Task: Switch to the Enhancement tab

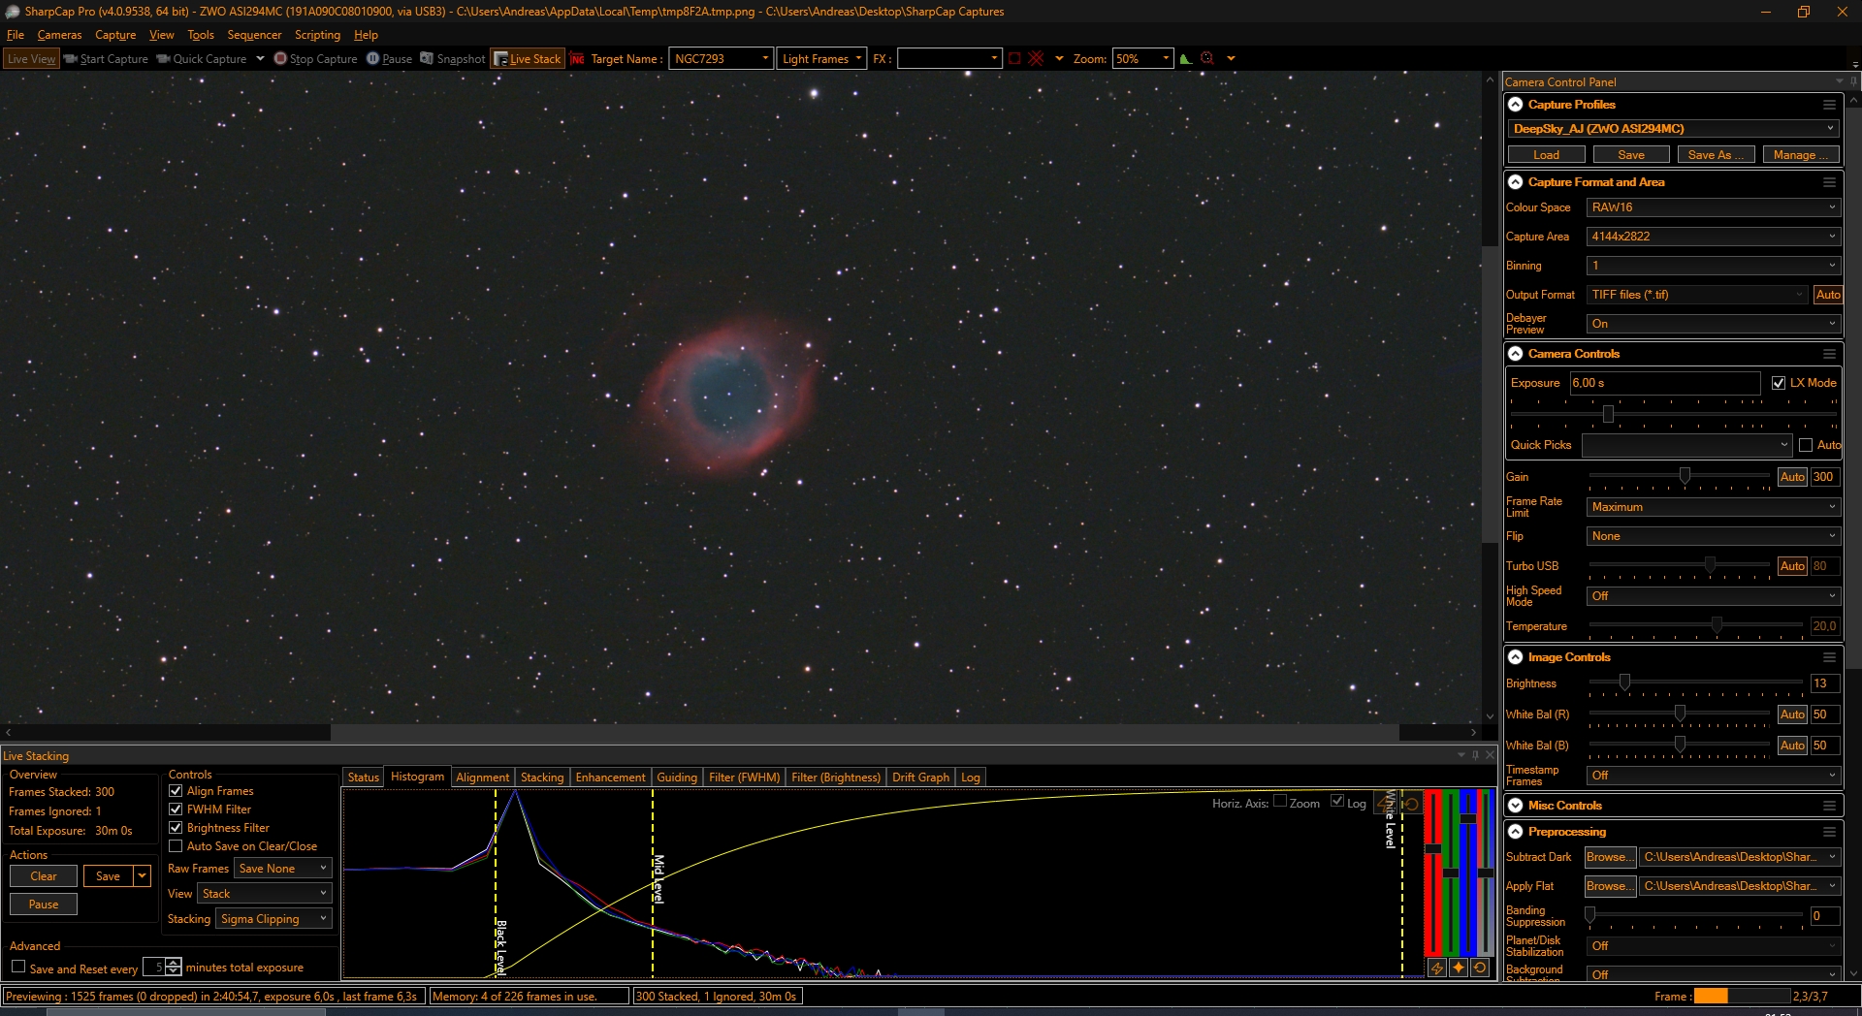Action: click(x=610, y=778)
